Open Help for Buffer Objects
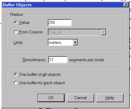The width and height of the screenshot is (131, 109). (x=110, y=98)
